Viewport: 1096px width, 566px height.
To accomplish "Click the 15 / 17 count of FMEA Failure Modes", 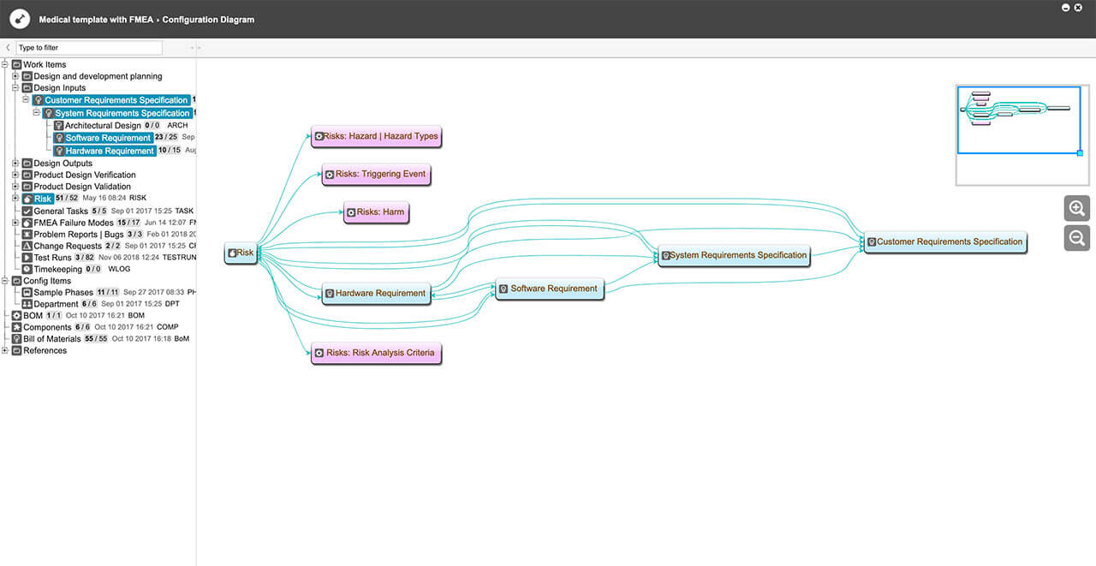I will pos(128,223).
